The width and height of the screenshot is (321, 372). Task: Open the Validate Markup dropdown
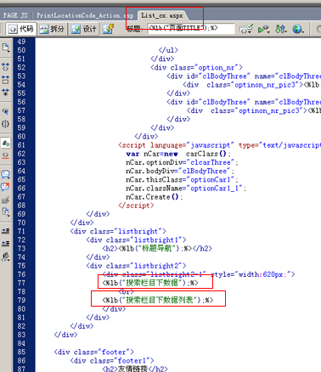pos(246,29)
